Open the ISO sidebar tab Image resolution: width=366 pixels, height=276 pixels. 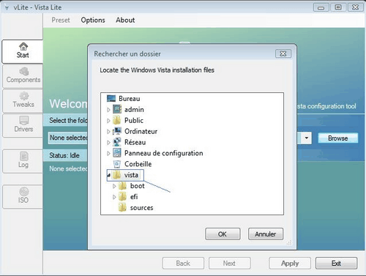(x=23, y=196)
